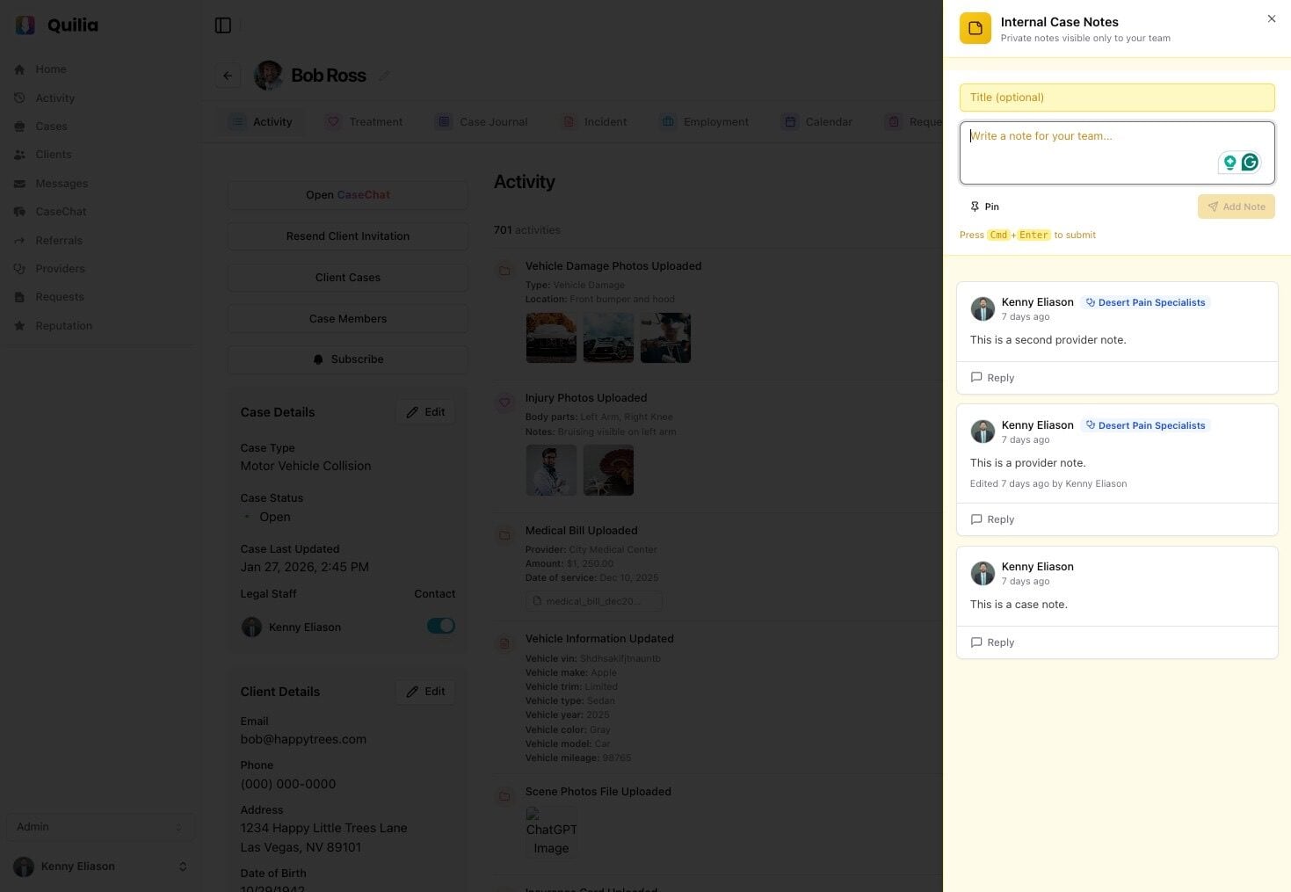1291x892 pixels.
Task: Click the Title (optional) input field
Action: tap(1115, 97)
